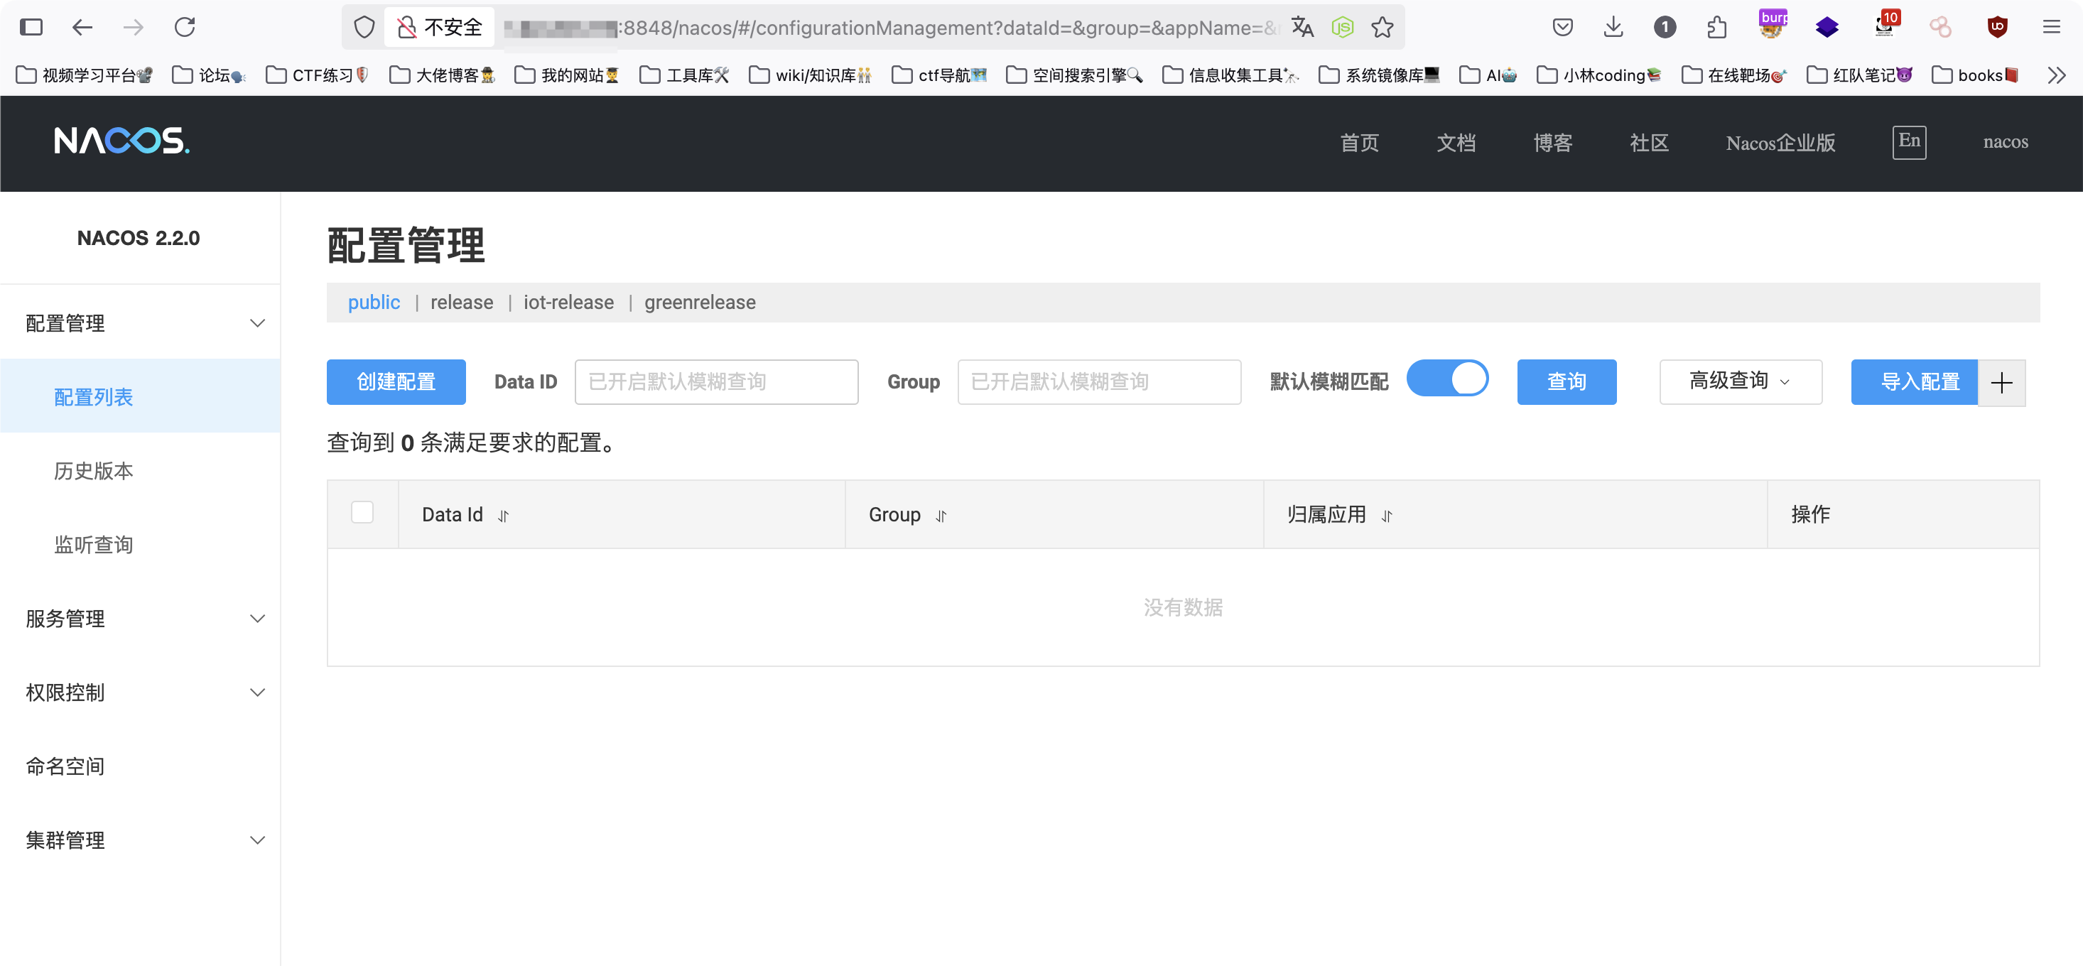Click the 创建配置 button
The width and height of the screenshot is (2083, 966).
pyautogui.click(x=396, y=381)
